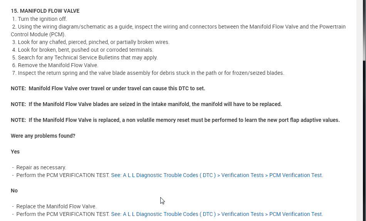Image resolution: width=366 pixels, height=221 pixels.
Task: Click the step about chafed, pierced, pinched wires
Action: (x=93, y=42)
